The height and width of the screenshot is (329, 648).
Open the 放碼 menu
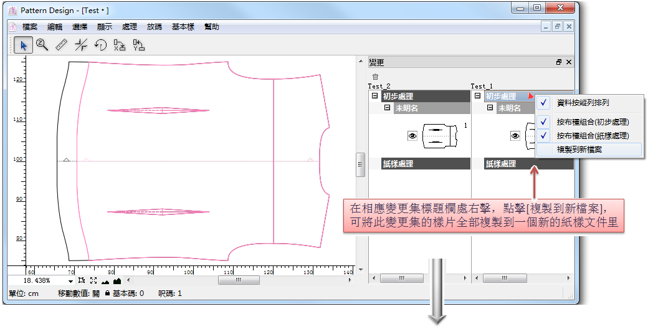[x=155, y=27]
